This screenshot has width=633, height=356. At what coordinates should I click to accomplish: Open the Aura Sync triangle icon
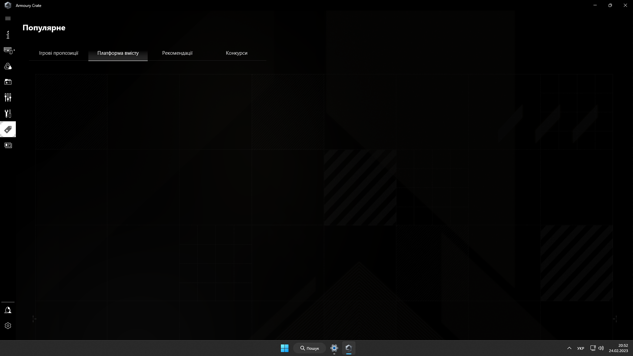(8, 66)
